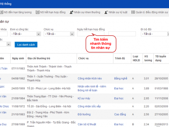
Task: Select birth date 11/08/1972
Action: click(18, 106)
